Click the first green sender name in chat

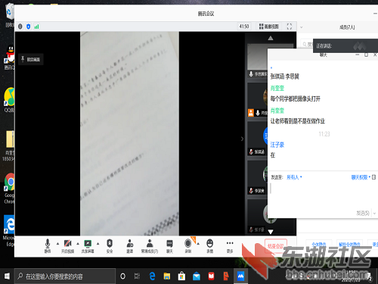(x=277, y=88)
